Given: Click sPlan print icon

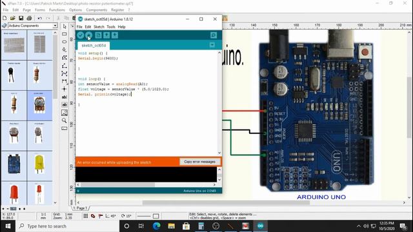Looking at the screenshot, I should point(29,18).
